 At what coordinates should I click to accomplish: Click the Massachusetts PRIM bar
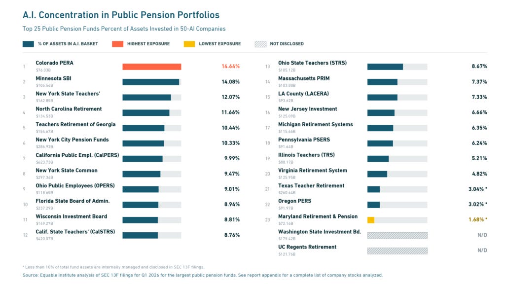tap(397, 82)
